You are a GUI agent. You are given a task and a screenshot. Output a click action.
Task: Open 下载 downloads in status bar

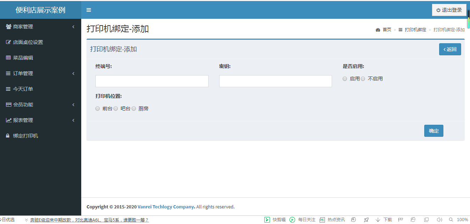click(384, 220)
